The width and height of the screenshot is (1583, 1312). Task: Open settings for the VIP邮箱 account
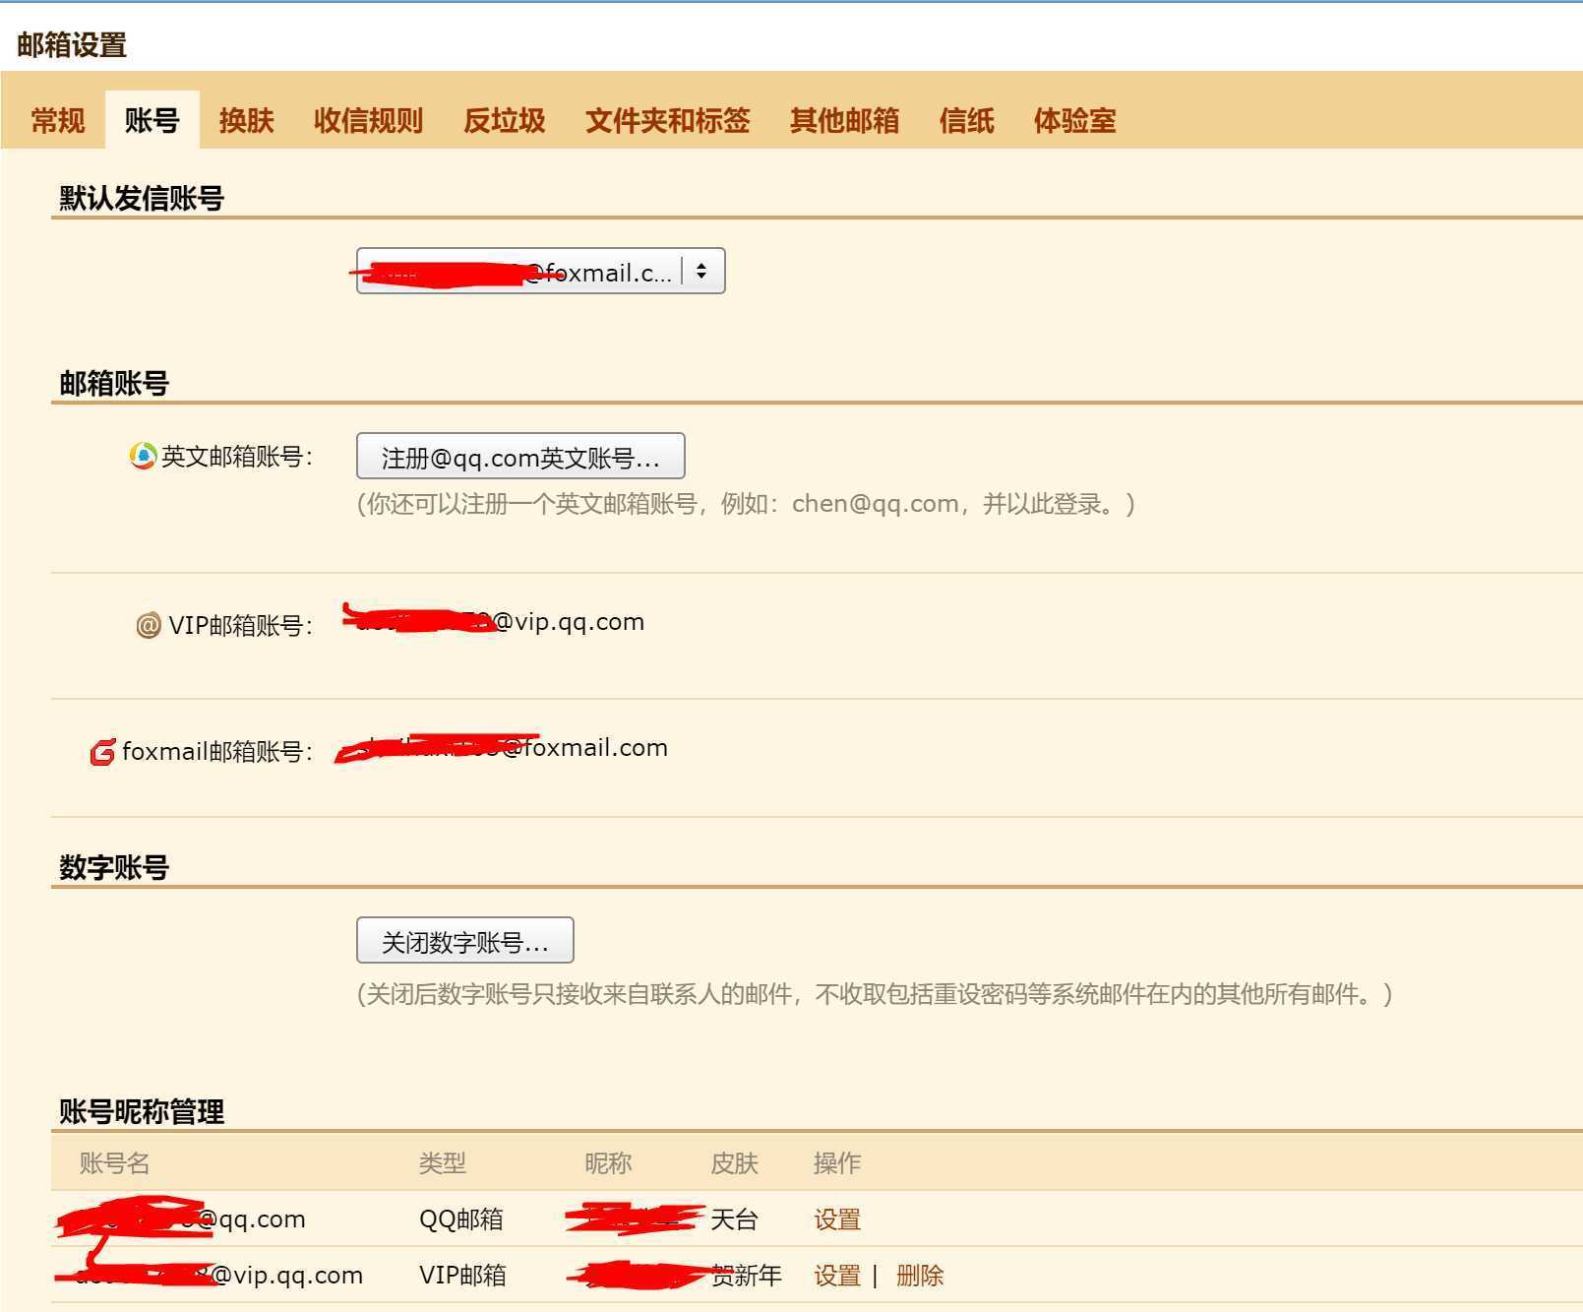pos(835,1275)
